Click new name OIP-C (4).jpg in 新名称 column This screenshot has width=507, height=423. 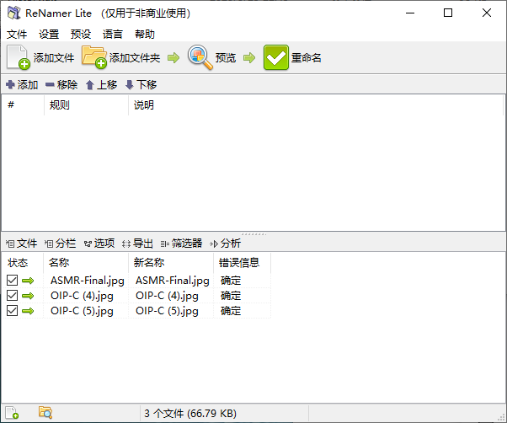pyautogui.click(x=167, y=296)
